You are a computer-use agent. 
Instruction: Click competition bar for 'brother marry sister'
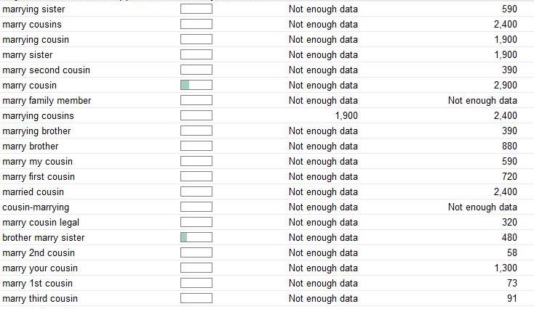click(196, 237)
